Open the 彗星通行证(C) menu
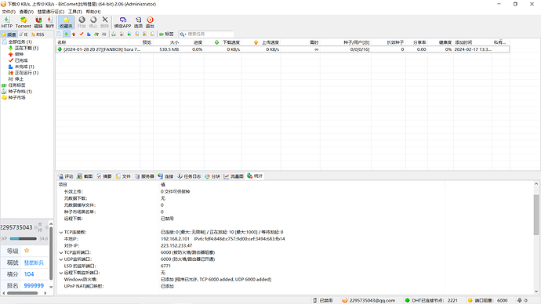Image resolution: width=541 pixels, height=304 pixels. point(51,12)
